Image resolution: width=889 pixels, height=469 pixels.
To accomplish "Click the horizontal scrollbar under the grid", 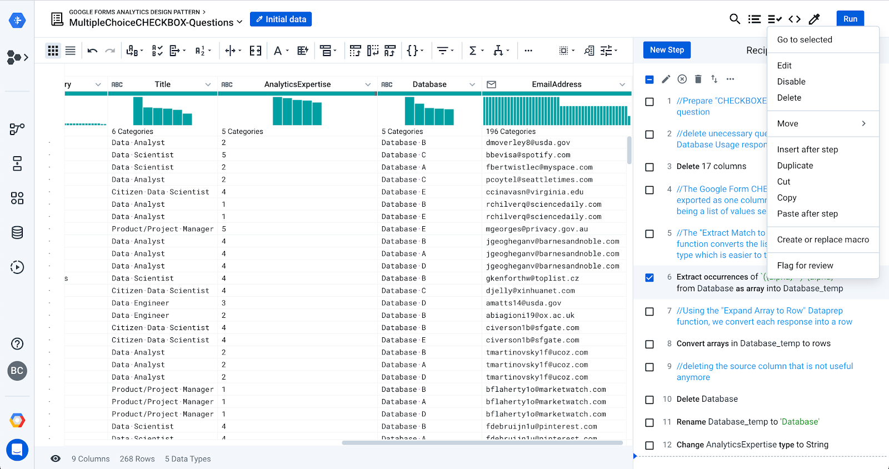I will (x=482, y=443).
